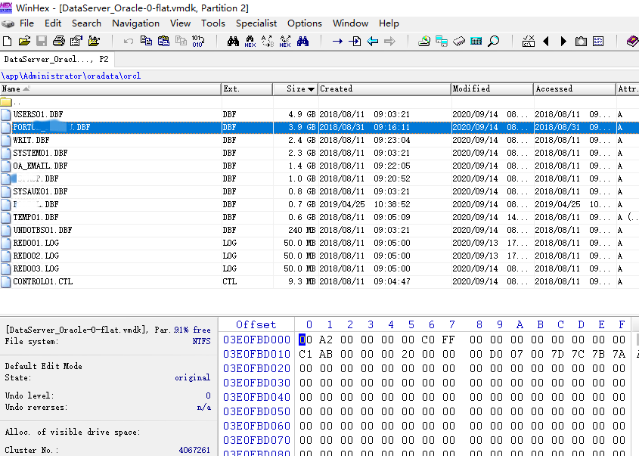
Task: Click the camera Snapshot icon
Action: pyautogui.click(x=581, y=41)
